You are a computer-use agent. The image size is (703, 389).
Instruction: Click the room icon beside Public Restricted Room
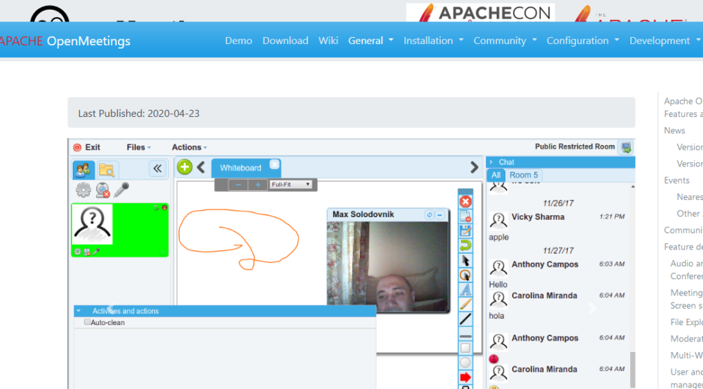626,147
